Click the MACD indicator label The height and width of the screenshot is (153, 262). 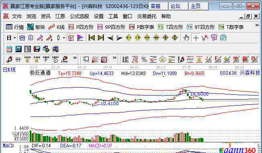point(8,146)
